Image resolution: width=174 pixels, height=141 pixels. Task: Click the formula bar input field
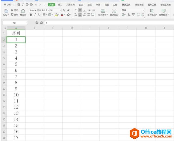point(109,23)
